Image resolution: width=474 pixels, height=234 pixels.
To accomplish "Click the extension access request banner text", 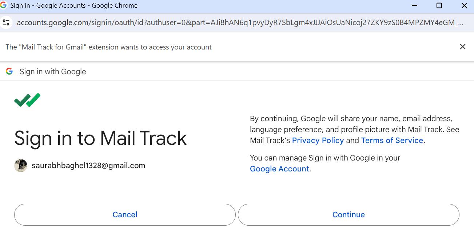I will click(x=108, y=47).
